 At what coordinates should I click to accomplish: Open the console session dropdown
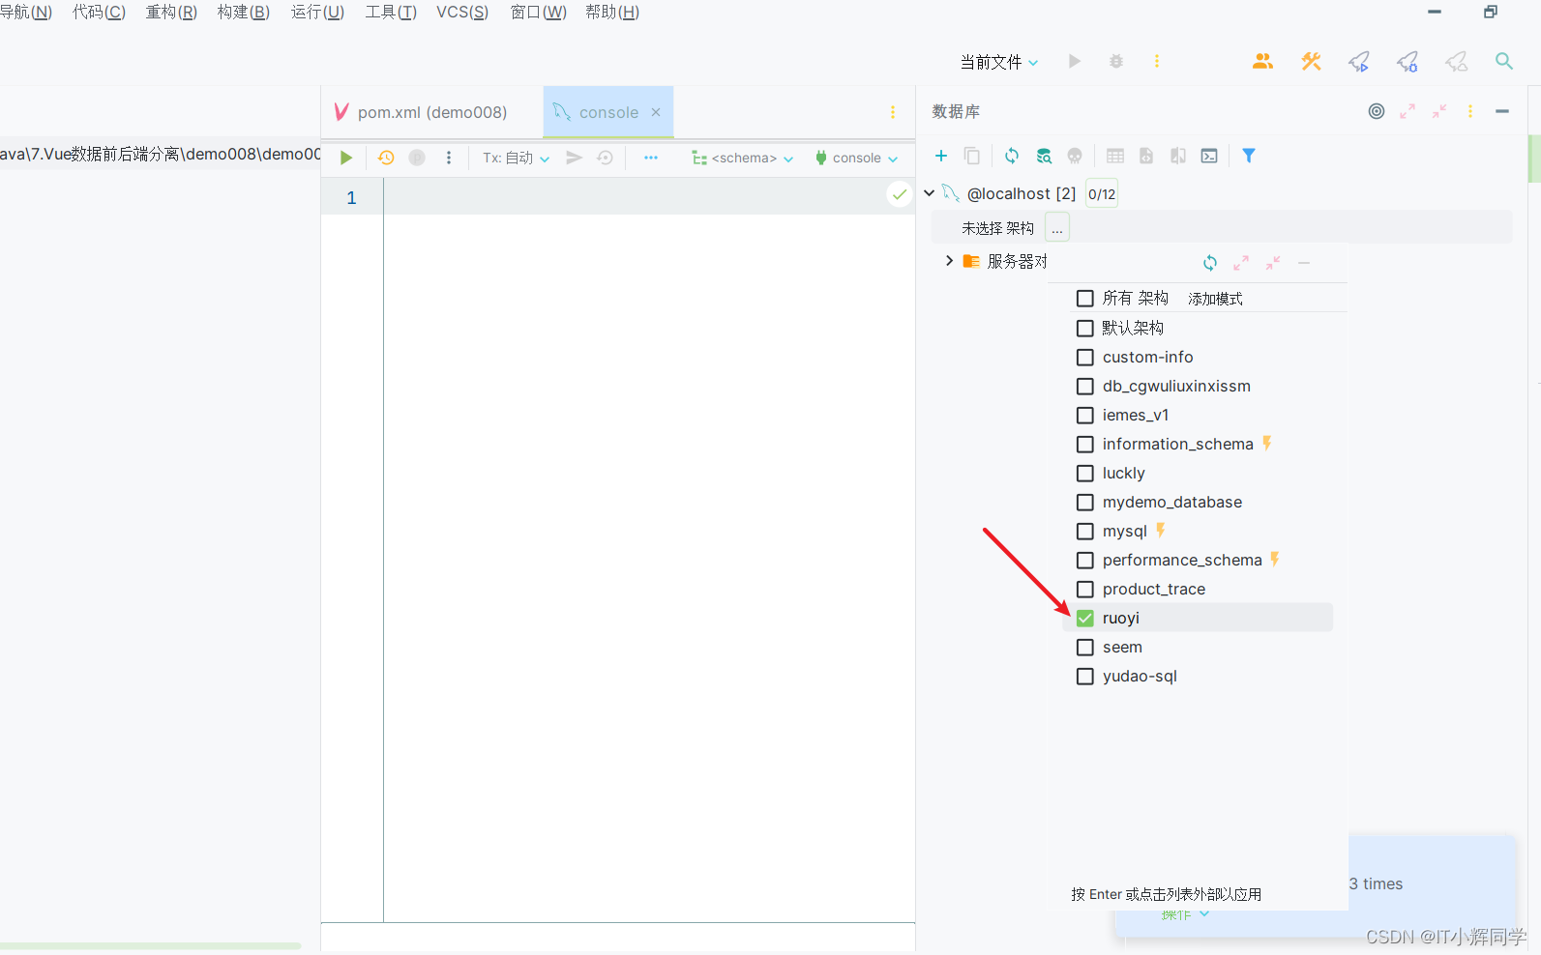click(x=857, y=158)
